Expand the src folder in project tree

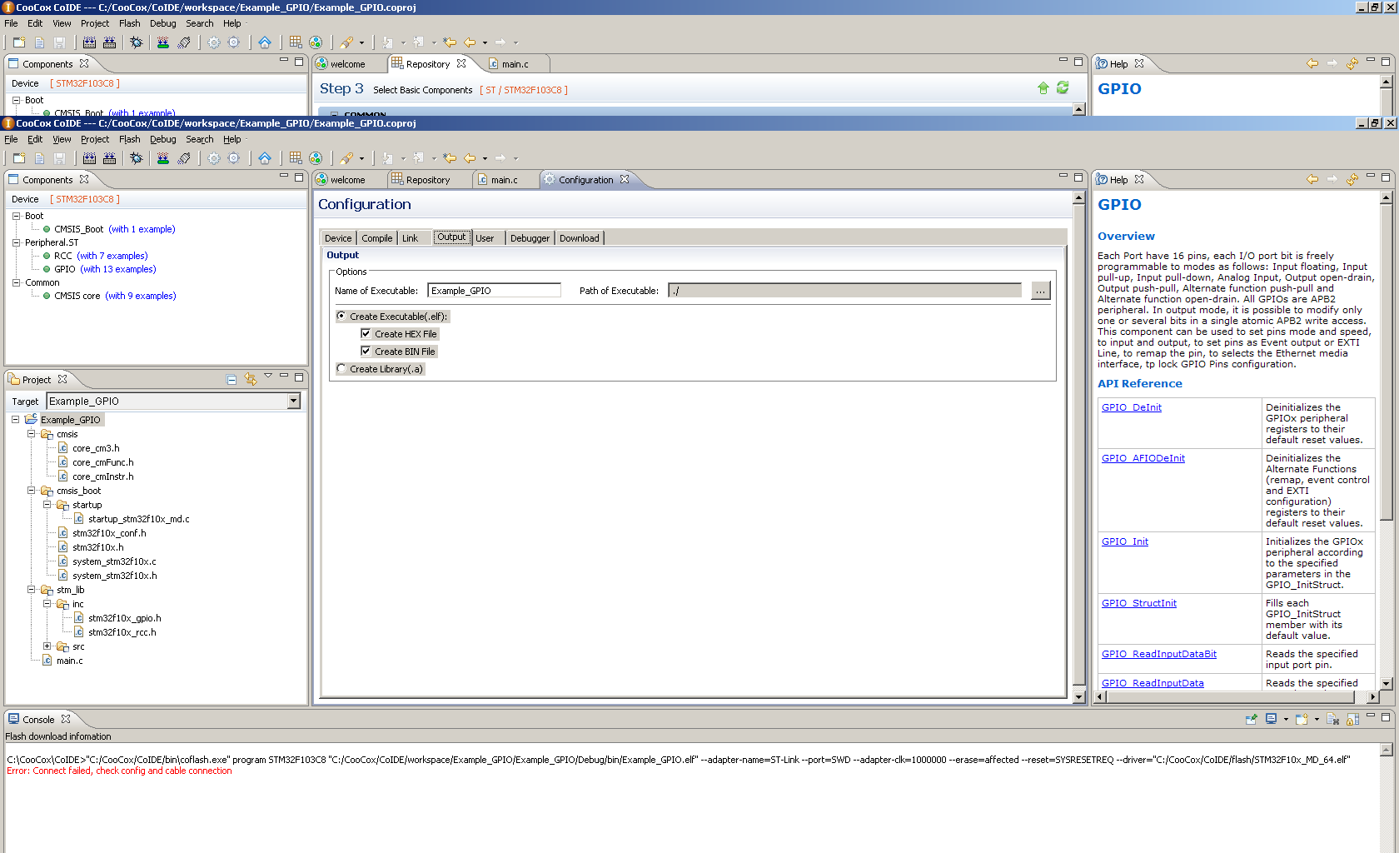point(47,646)
